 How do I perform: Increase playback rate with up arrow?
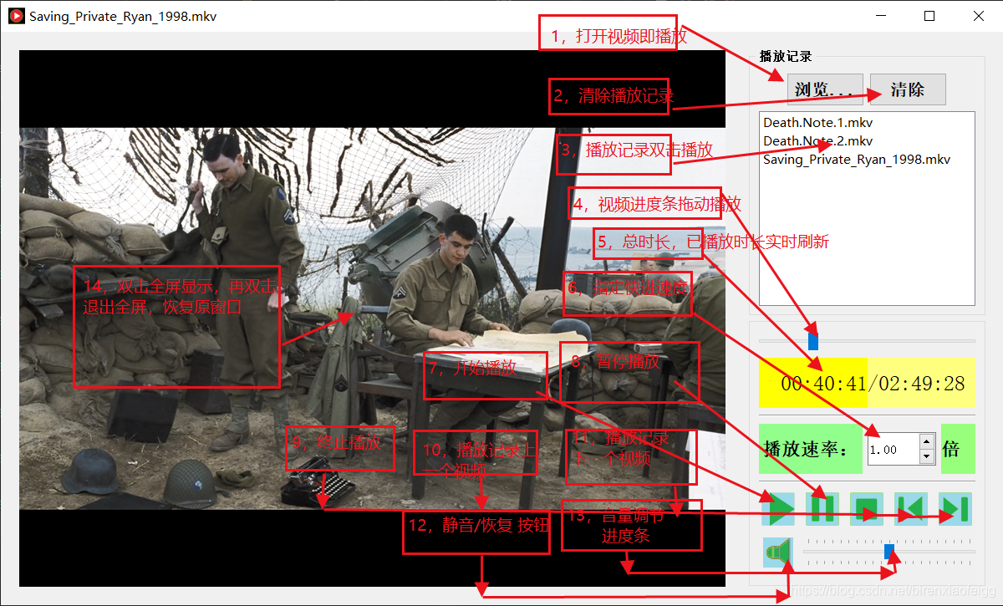pyautogui.click(x=926, y=440)
